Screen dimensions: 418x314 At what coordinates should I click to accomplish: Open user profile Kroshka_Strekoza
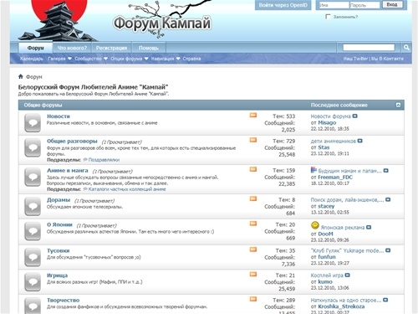341,306
